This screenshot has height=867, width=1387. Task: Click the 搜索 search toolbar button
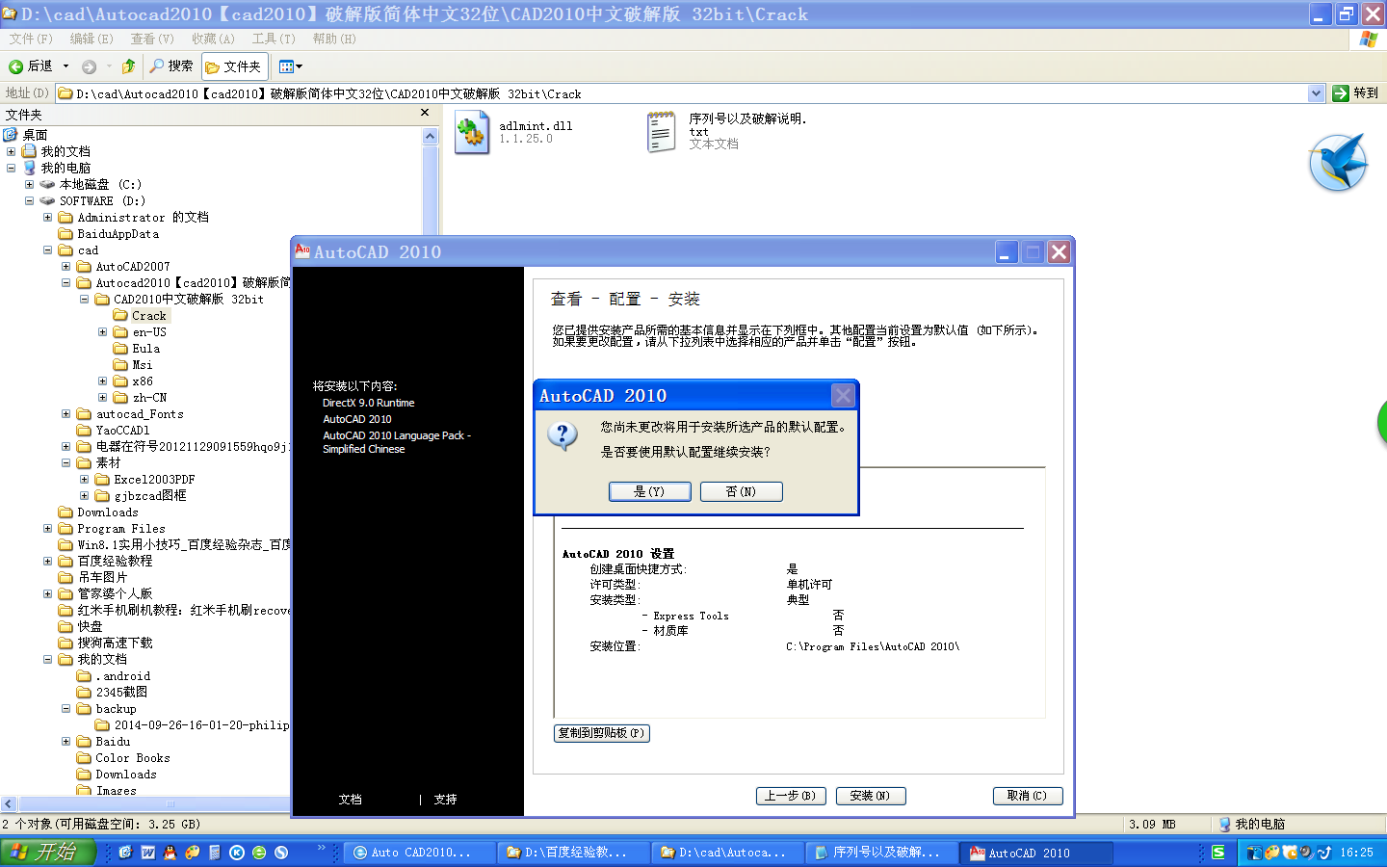(x=171, y=66)
